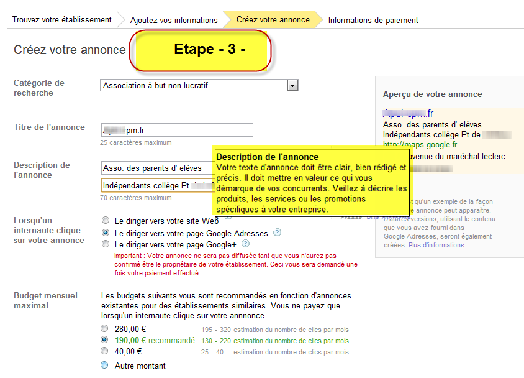Select 'Le diriger vers votre site Web' radio
Screen dimensions: 524x378
click(106, 220)
